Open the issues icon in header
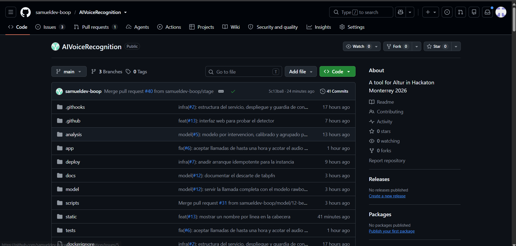 click(x=447, y=12)
